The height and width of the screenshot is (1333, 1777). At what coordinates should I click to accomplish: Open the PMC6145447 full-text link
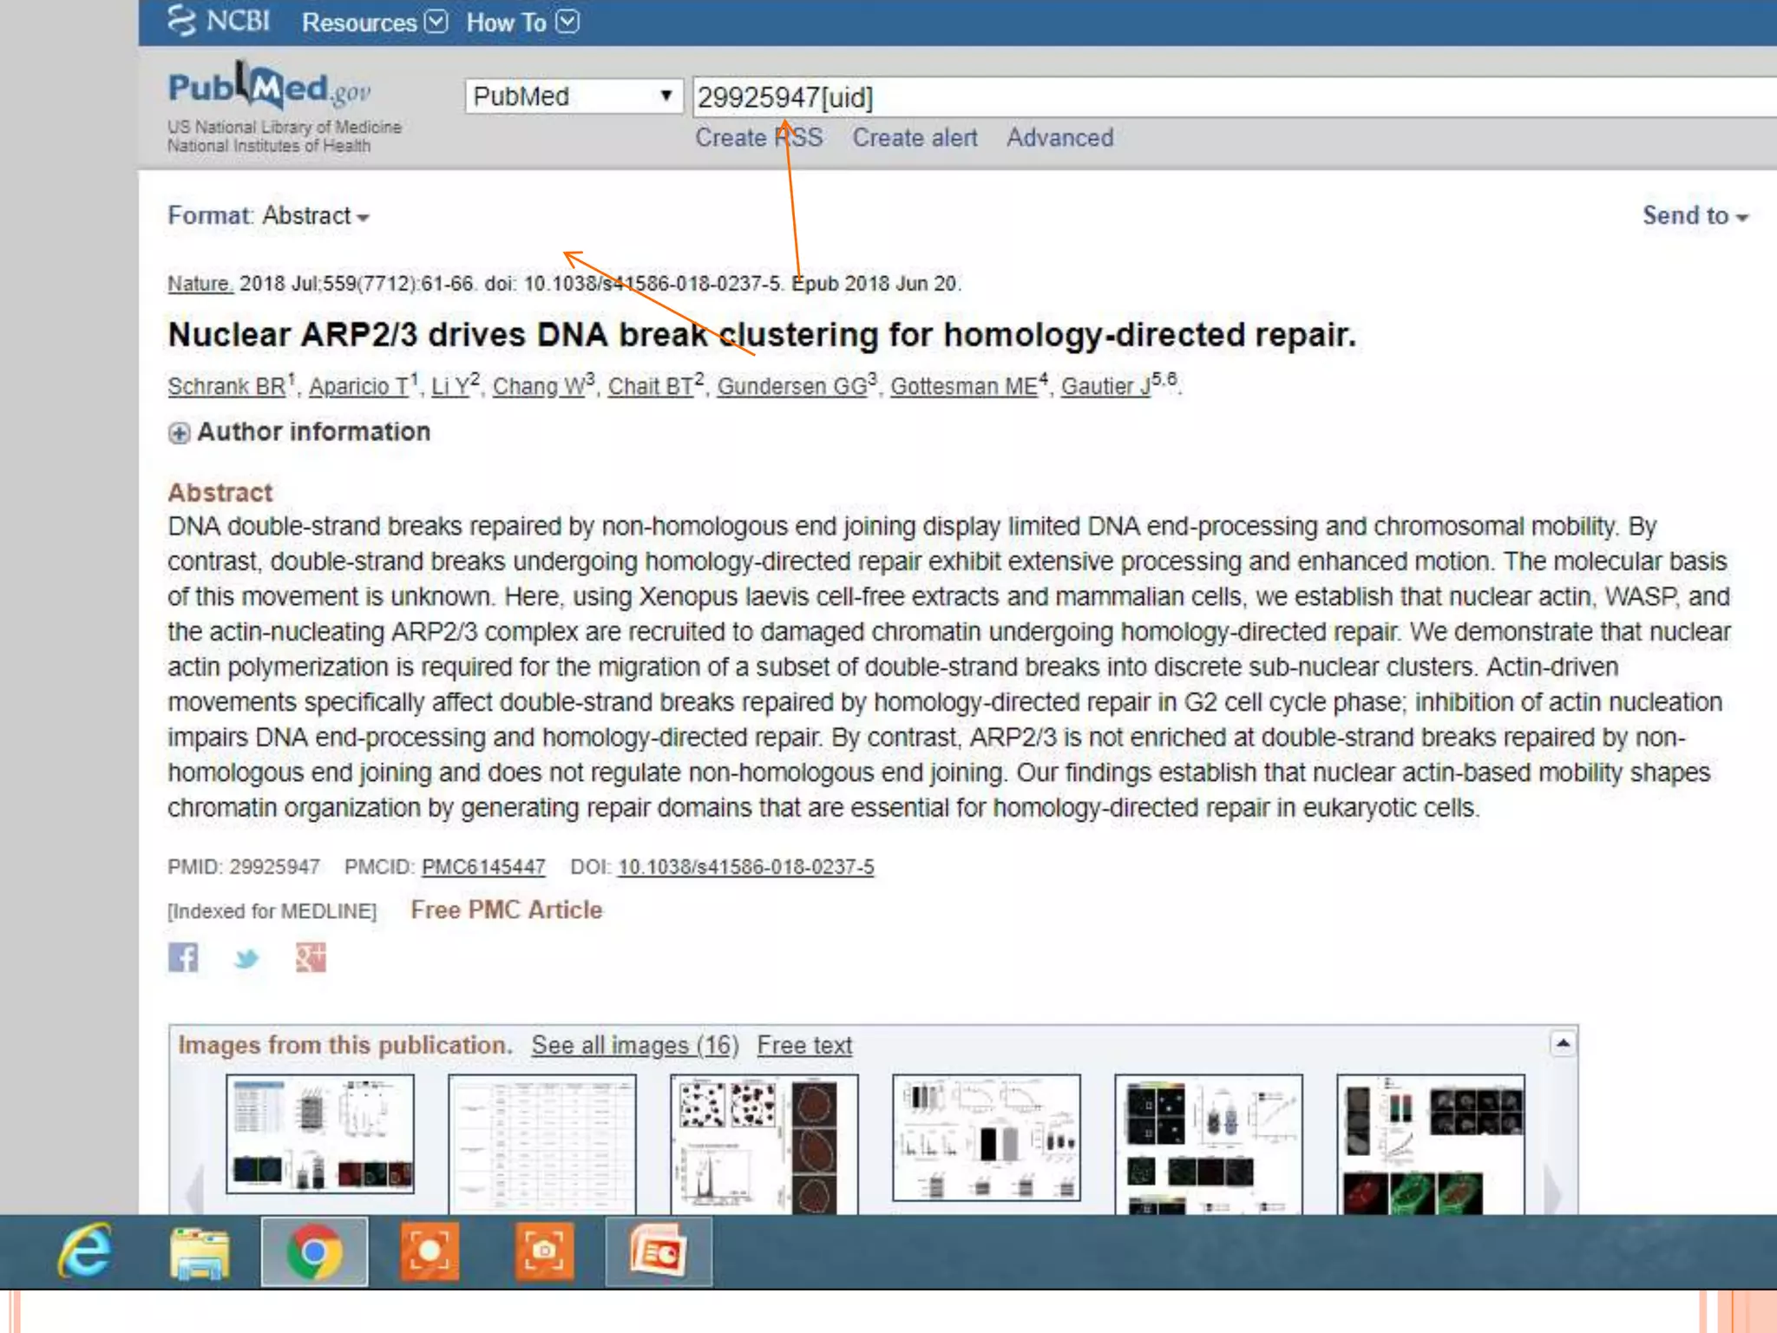(x=483, y=867)
